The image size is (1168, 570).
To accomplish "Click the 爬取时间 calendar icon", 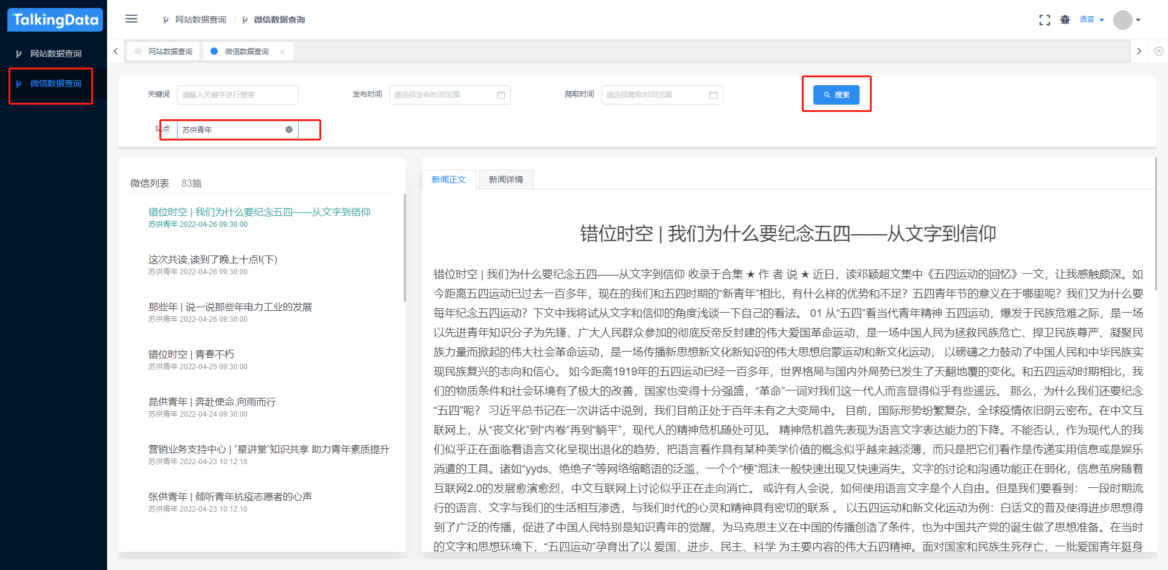I will click(x=714, y=95).
